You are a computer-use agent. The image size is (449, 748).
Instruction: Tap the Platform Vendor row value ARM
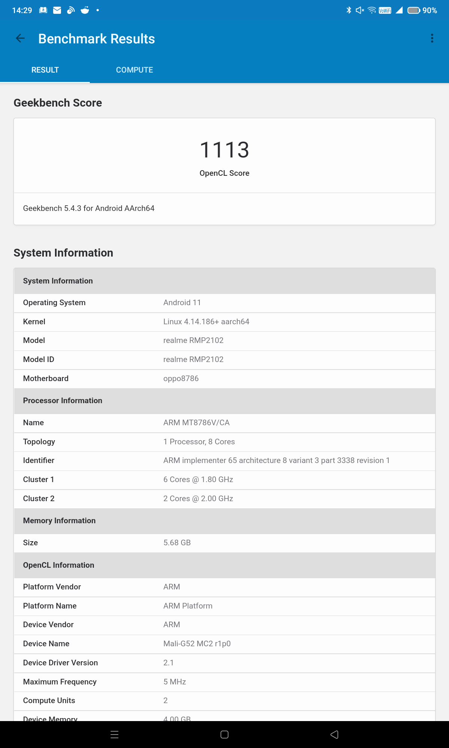click(x=172, y=587)
